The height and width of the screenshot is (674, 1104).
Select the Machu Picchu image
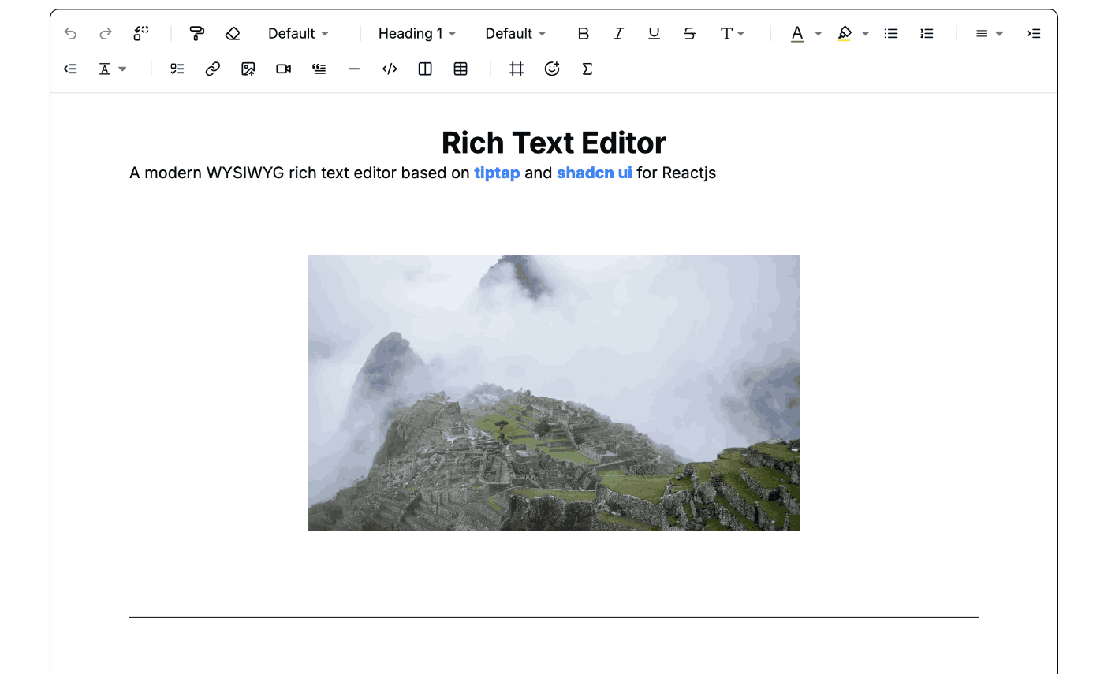tap(554, 393)
